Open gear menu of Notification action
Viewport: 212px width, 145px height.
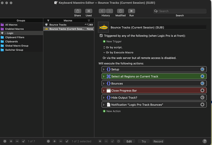click(202, 104)
